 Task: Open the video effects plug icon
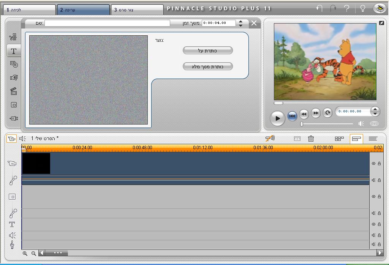[x=14, y=118]
